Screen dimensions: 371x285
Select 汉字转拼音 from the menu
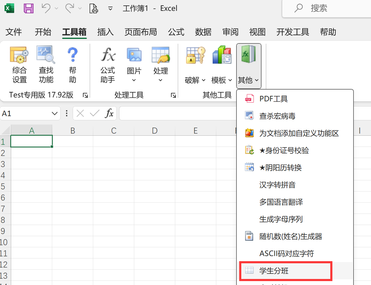coord(277,185)
